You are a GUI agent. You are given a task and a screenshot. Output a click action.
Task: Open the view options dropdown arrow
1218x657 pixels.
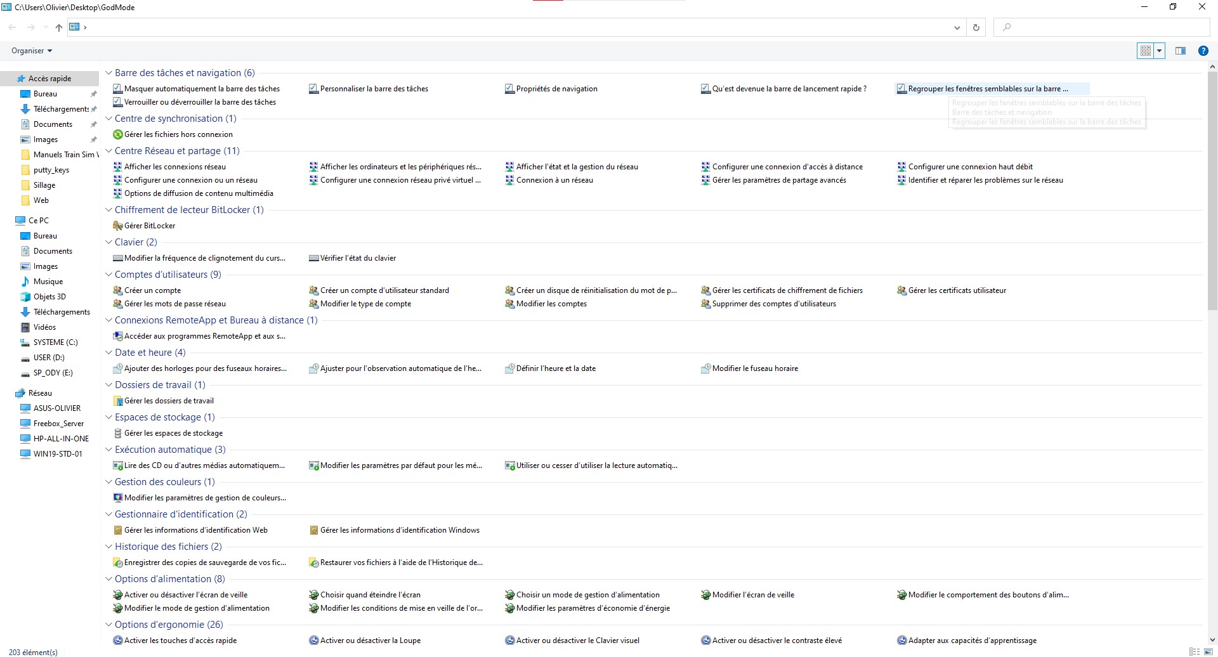1160,51
